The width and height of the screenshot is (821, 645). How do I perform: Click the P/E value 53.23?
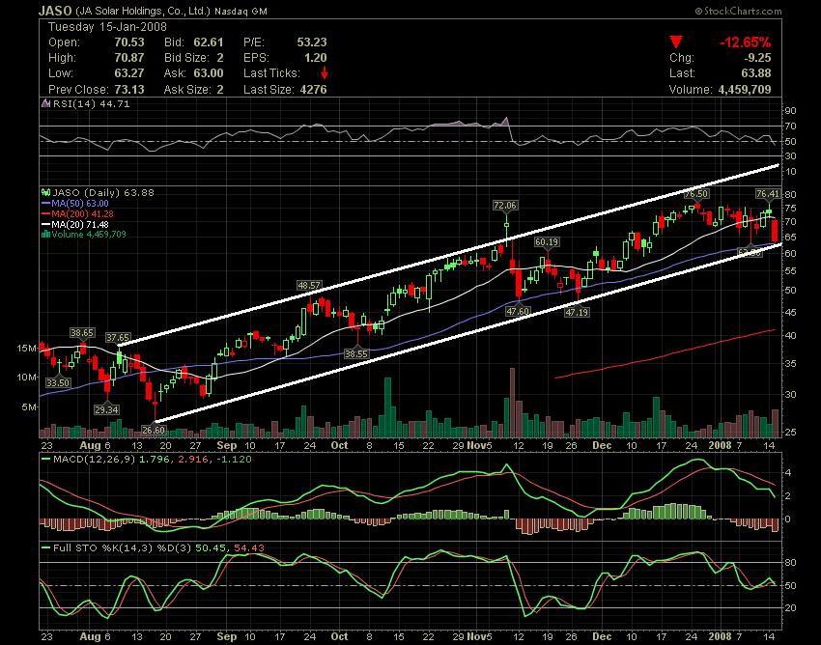tap(312, 42)
